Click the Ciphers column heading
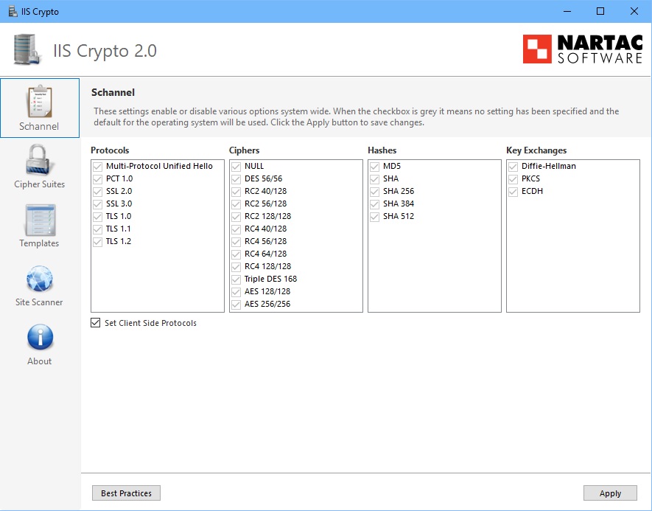 click(244, 150)
